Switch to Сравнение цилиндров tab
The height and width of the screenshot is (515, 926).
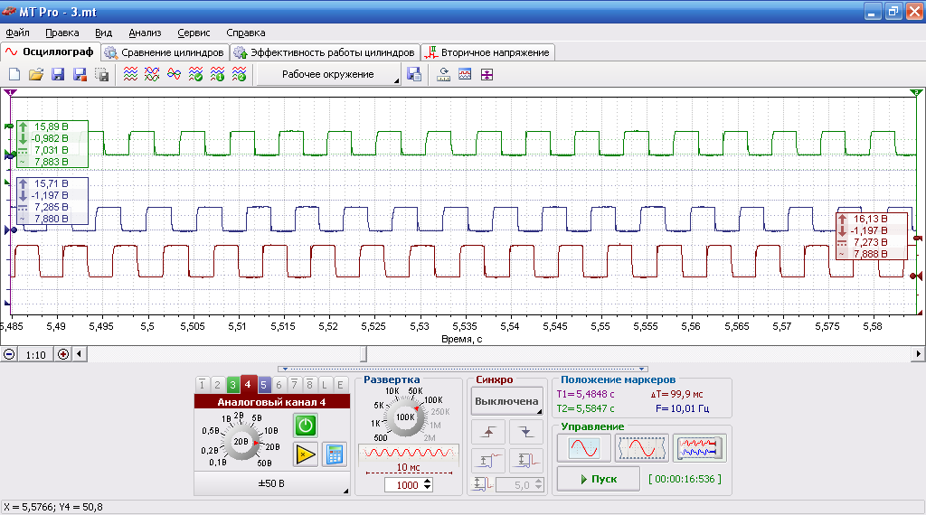pos(165,52)
